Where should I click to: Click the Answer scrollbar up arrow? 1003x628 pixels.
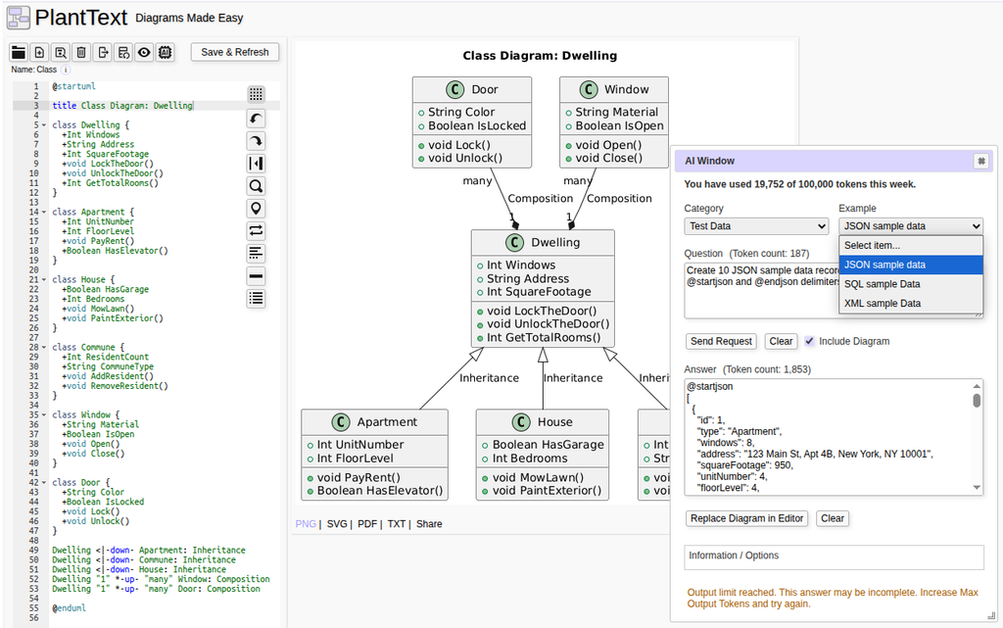(x=977, y=386)
